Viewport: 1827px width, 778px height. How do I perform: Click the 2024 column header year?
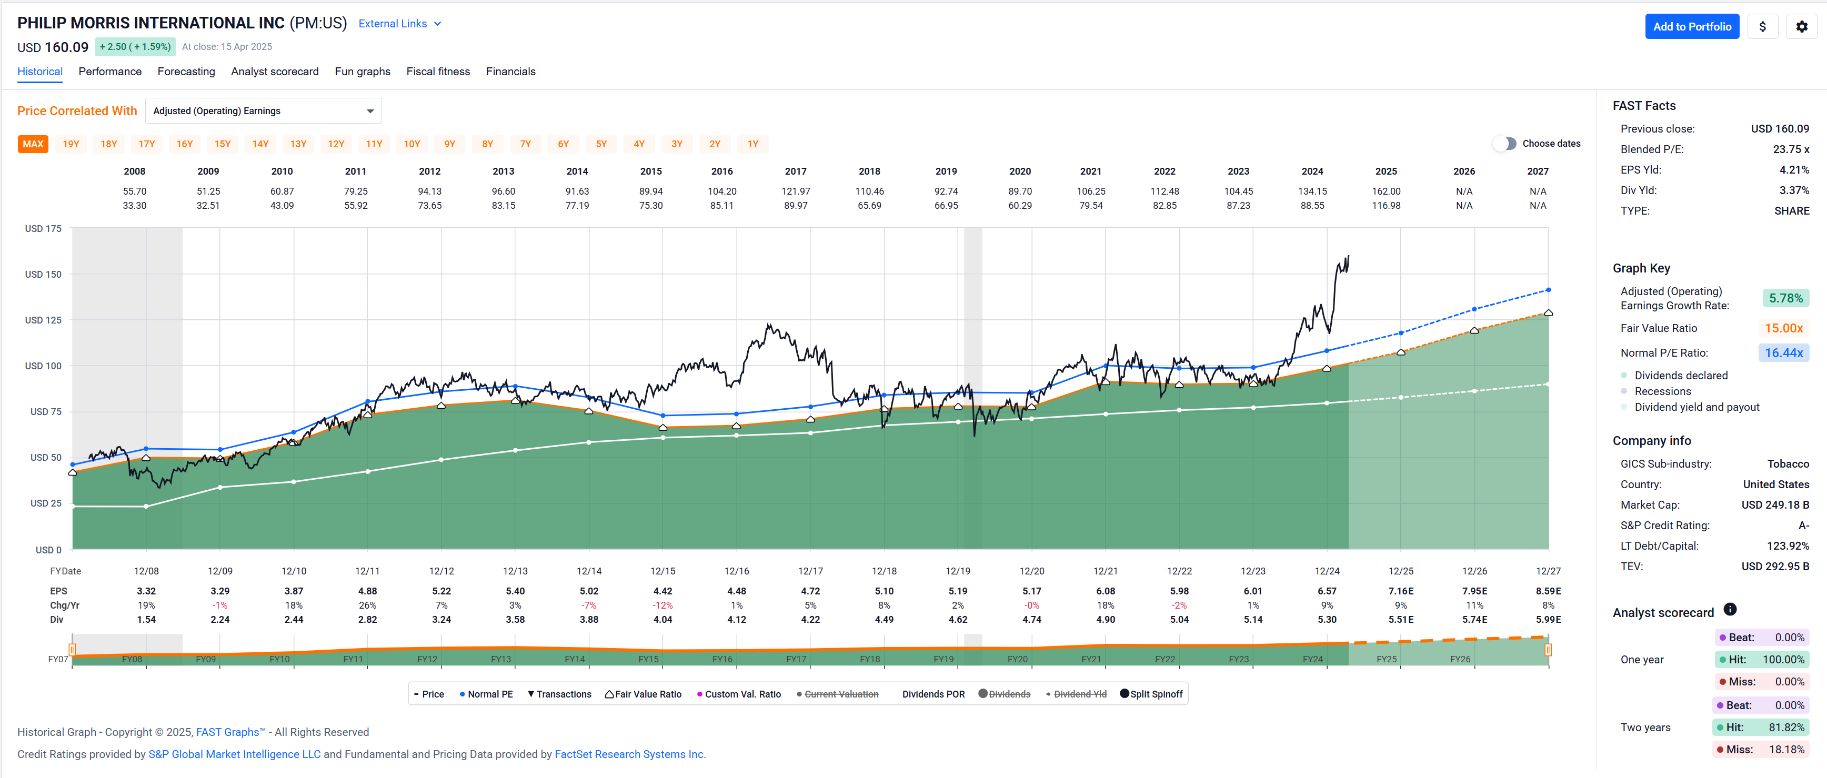pyautogui.click(x=1312, y=171)
